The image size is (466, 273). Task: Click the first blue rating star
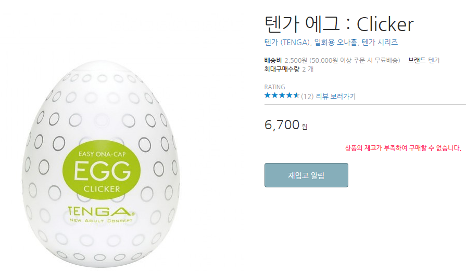[x=268, y=95]
